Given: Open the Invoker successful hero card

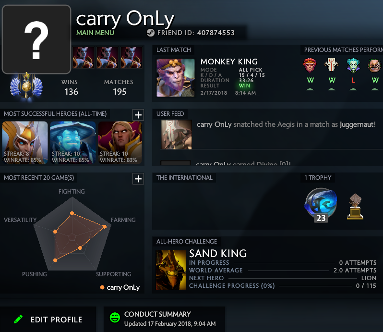Looking at the screenshot, I should (x=120, y=143).
